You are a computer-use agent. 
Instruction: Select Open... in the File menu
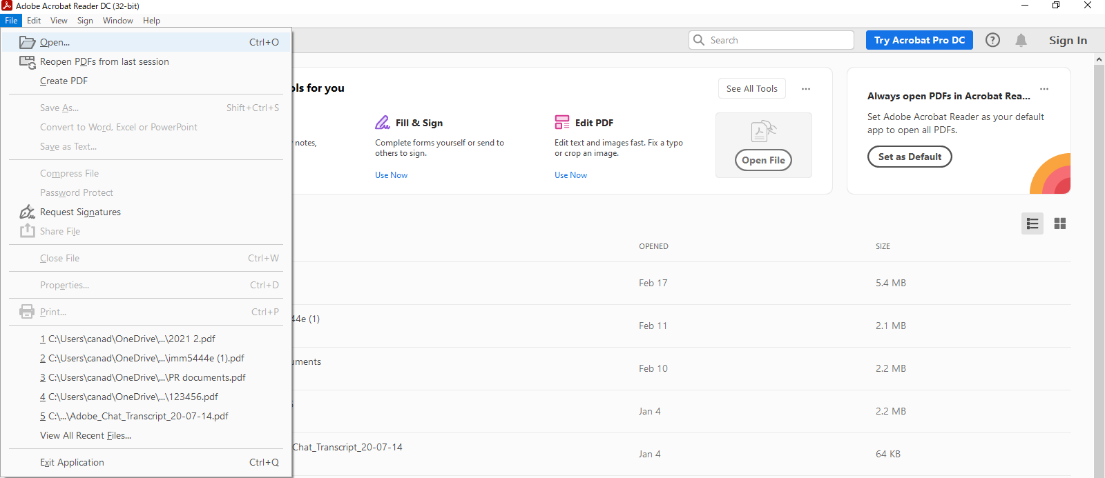pos(146,42)
